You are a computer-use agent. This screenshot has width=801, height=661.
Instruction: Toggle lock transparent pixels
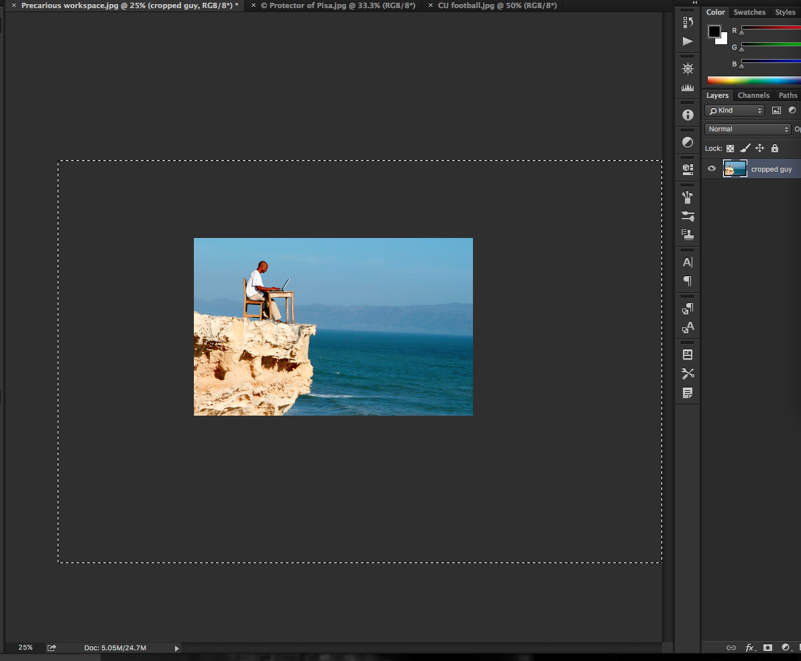click(730, 148)
